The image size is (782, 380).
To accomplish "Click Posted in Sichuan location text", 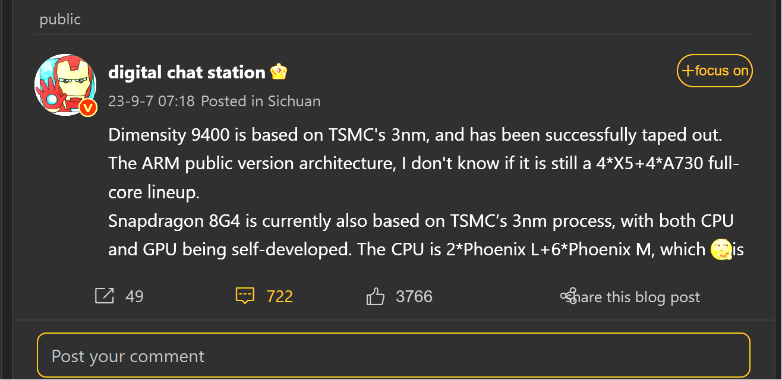I will (x=261, y=101).
